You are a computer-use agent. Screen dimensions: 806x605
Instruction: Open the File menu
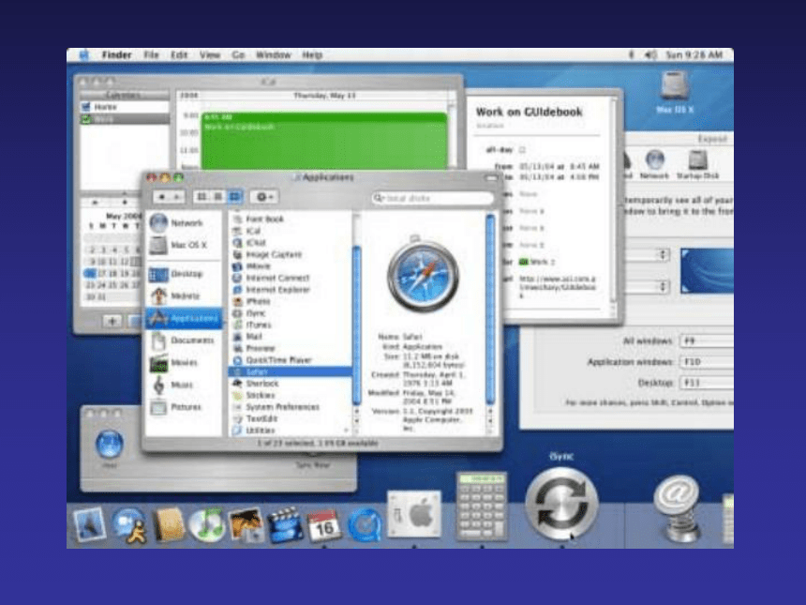click(151, 55)
